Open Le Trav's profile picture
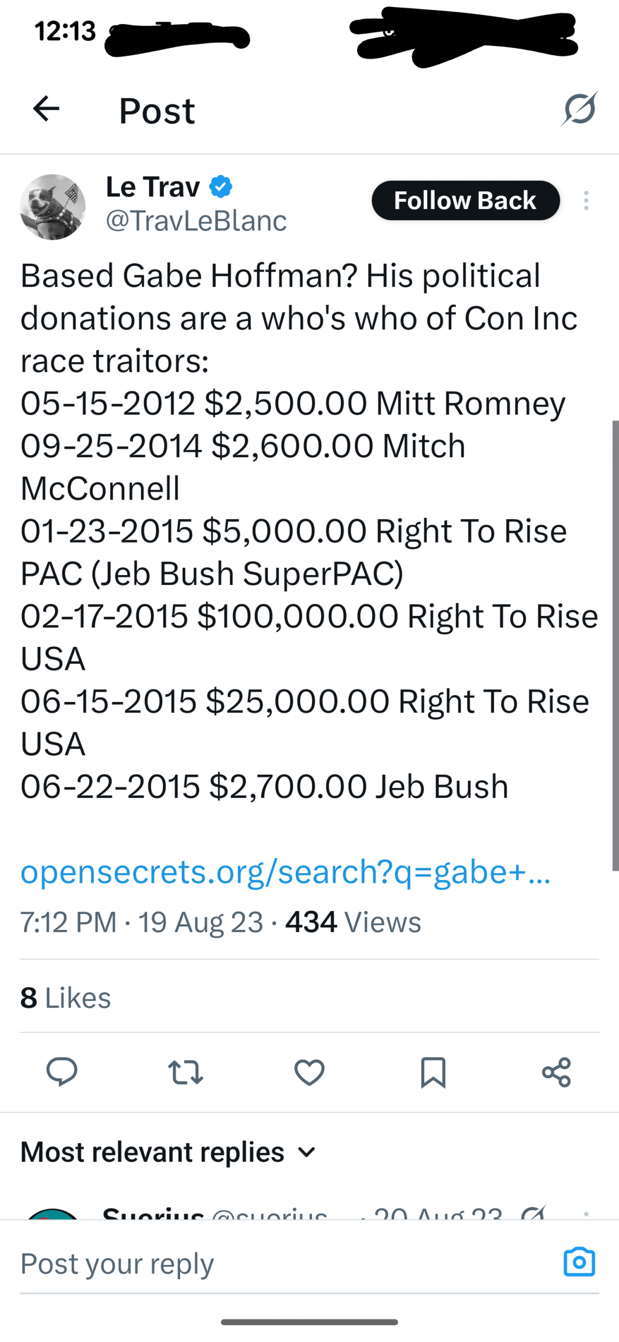This screenshot has width=619, height=1342. tap(52, 207)
